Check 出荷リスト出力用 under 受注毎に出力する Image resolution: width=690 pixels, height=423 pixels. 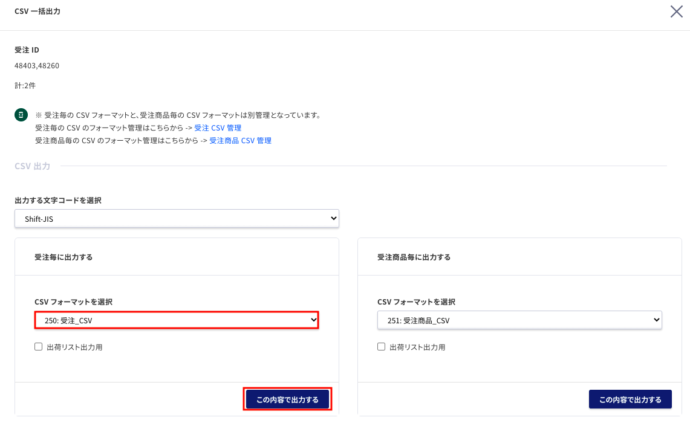point(39,346)
